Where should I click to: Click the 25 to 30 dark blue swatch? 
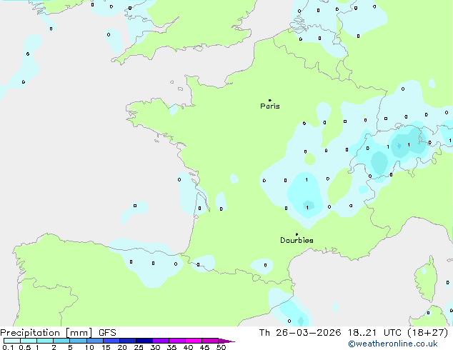[144, 341]
